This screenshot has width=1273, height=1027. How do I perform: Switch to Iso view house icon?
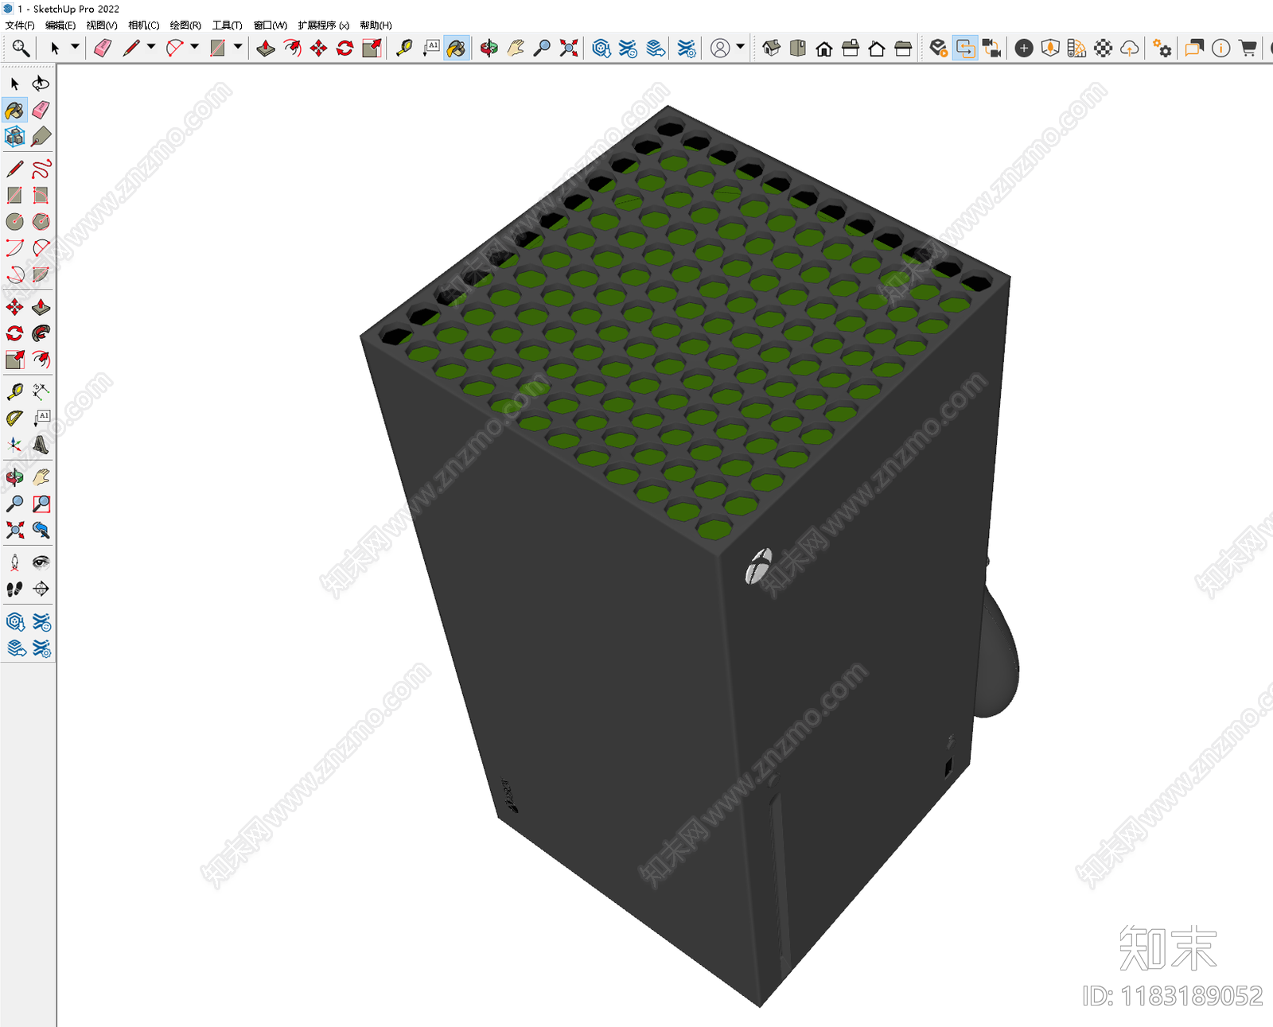772,49
